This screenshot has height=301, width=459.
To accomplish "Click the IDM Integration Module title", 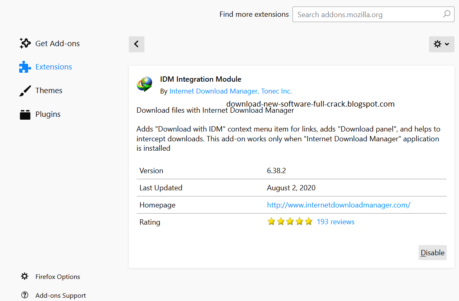I will [x=200, y=79].
